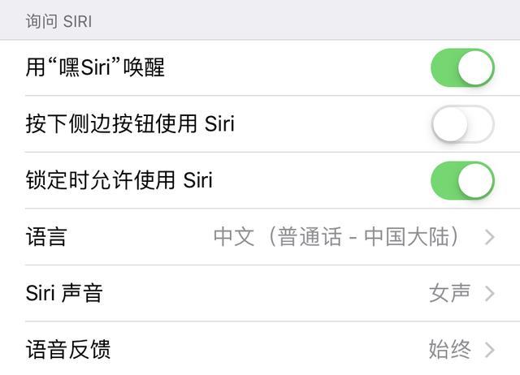
Task: Tap the 锁定时允许使用 Siri label text
Action: (x=119, y=180)
